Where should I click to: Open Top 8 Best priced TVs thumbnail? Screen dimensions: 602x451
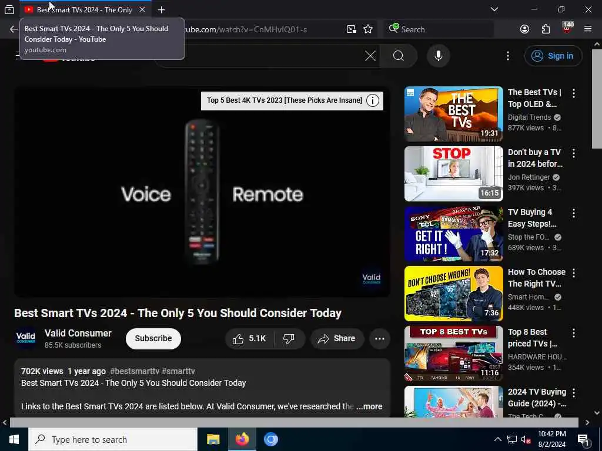click(453, 353)
